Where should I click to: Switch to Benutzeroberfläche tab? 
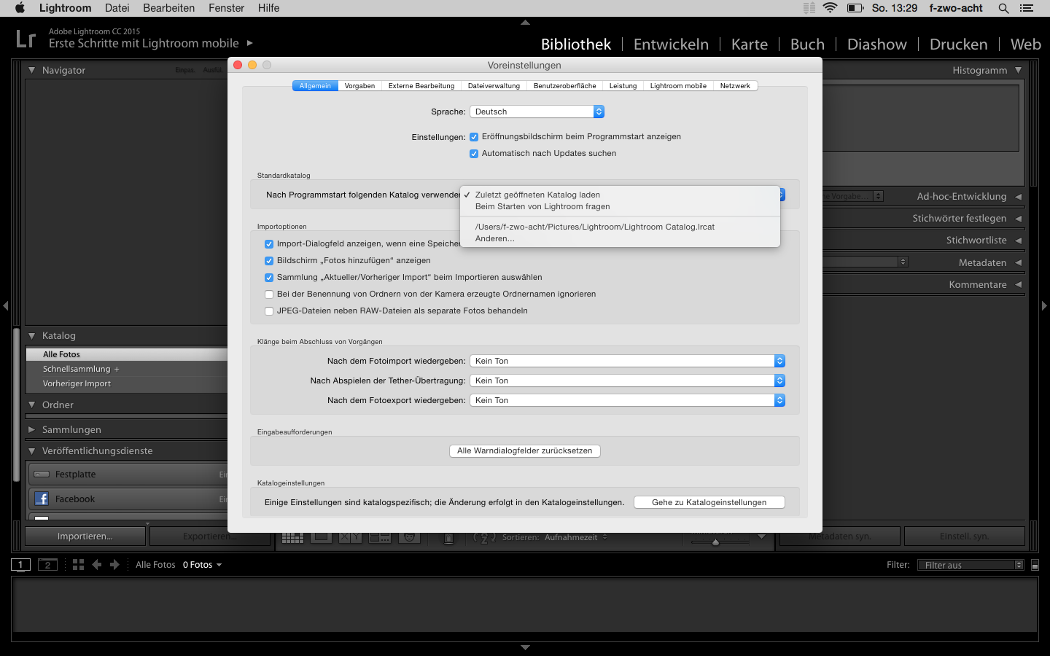[564, 86]
